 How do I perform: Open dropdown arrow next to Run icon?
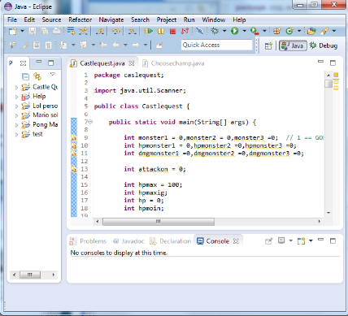point(244,31)
